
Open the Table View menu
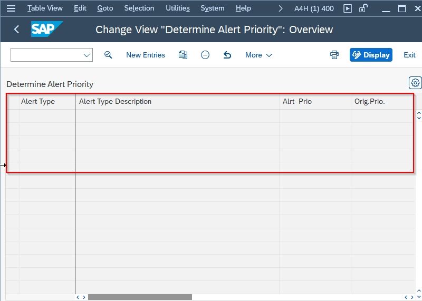click(45, 8)
